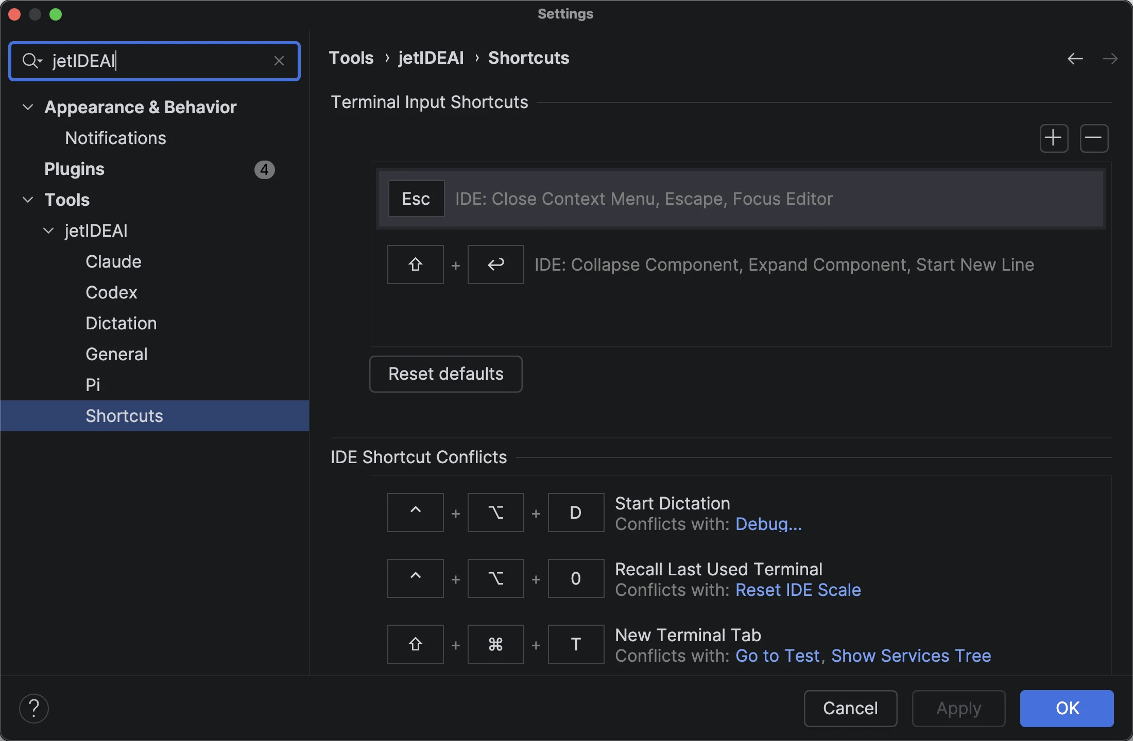Select Pi under jetIDEAI
Viewport: 1133px width, 741px height.
(93, 385)
